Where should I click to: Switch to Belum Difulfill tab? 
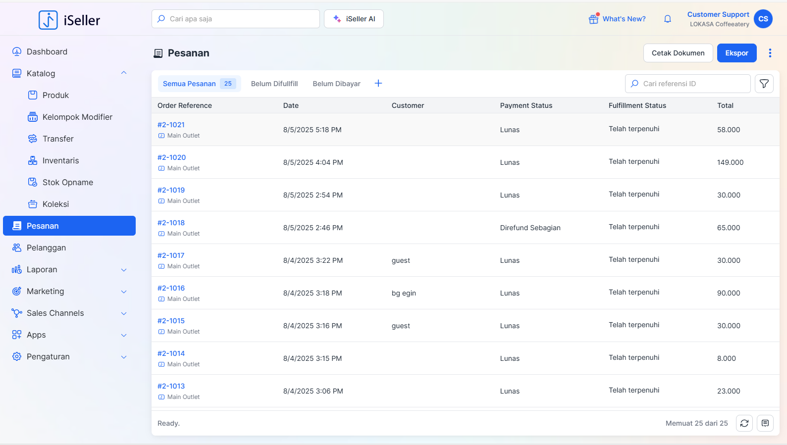(x=274, y=84)
